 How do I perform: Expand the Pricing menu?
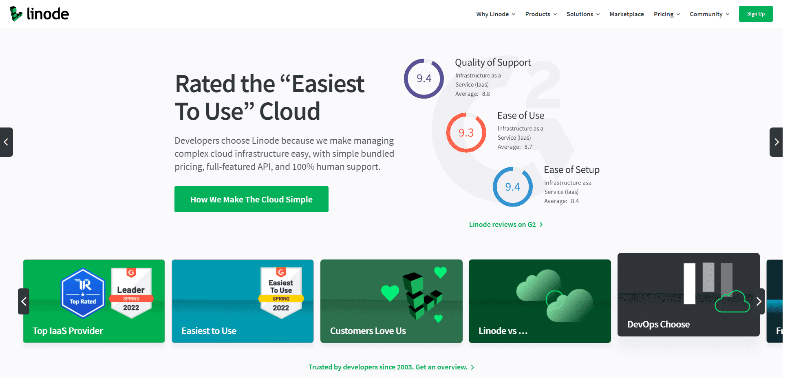667,14
